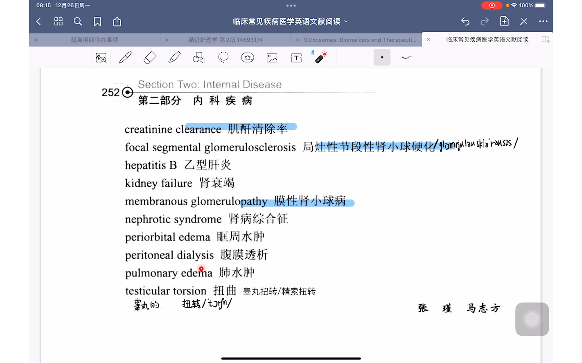The height and width of the screenshot is (363, 582).
Task: Select the Eraser tool
Action: (150, 58)
